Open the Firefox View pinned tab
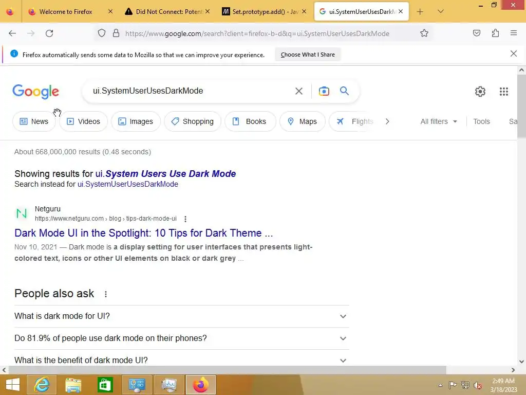Viewport: 526px width, 395px height. tap(10, 12)
